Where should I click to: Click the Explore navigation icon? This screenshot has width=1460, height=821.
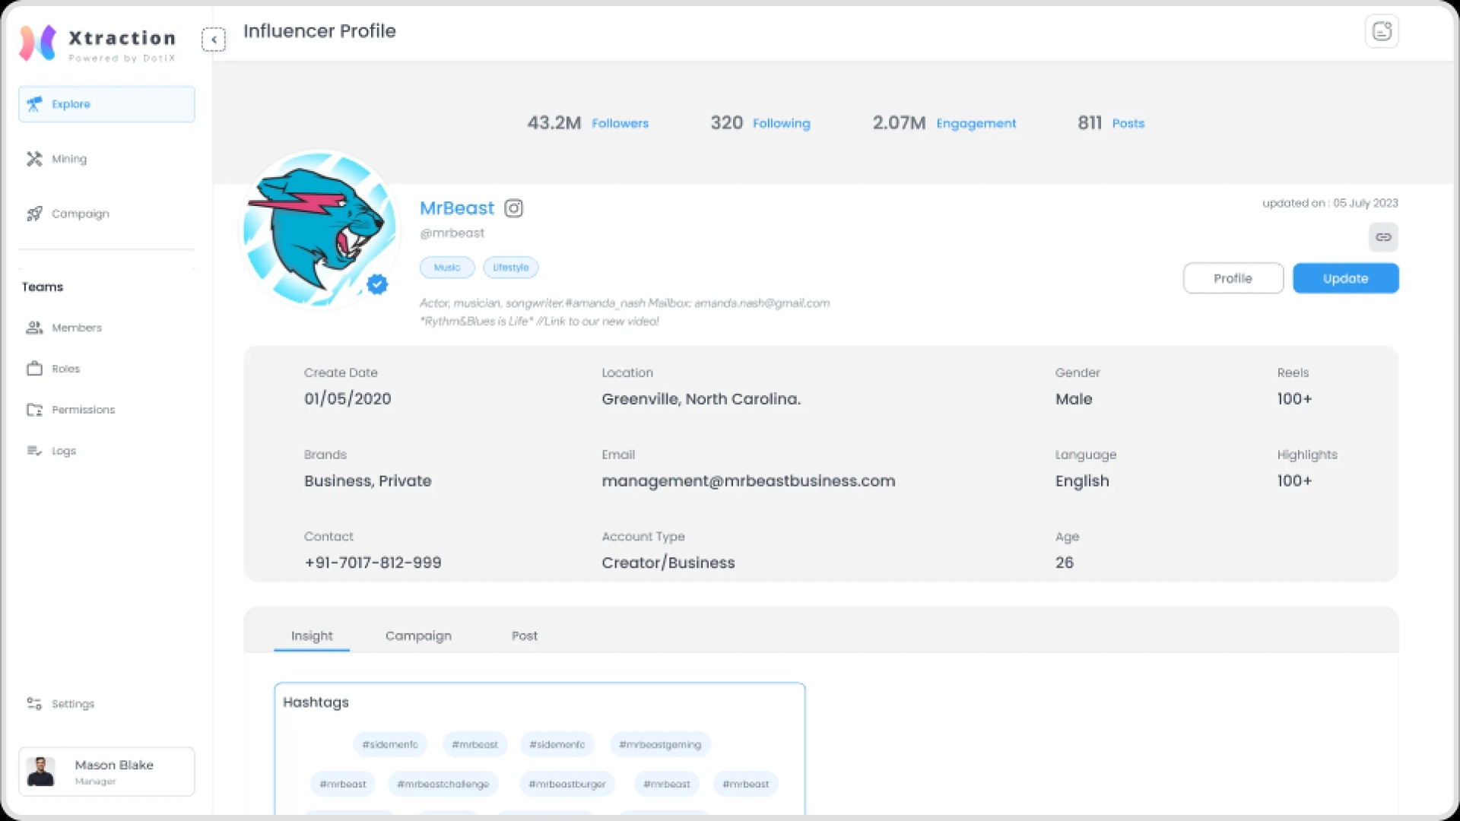click(x=35, y=103)
